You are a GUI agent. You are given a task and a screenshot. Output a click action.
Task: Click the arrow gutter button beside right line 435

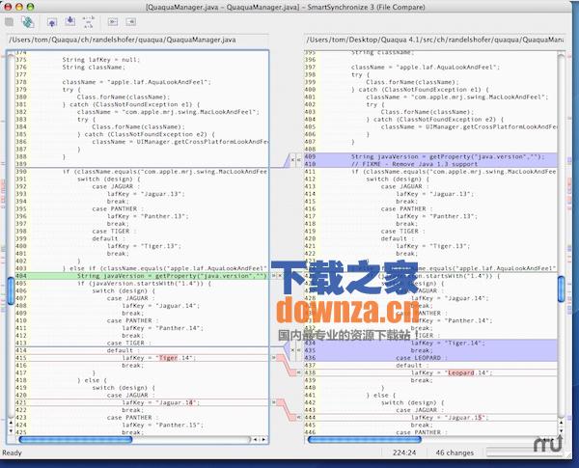[299, 350]
